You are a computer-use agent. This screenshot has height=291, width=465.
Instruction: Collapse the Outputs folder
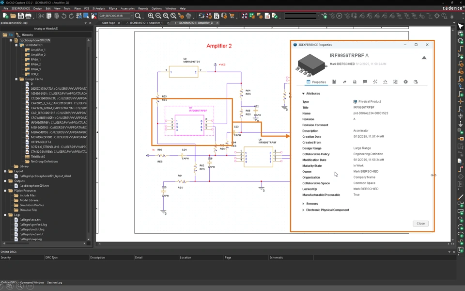pyautogui.click(x=5, y=181)
